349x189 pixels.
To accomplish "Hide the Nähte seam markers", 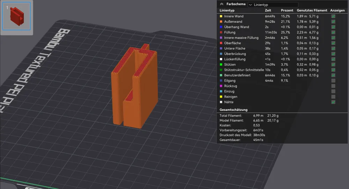I will 333,102.
